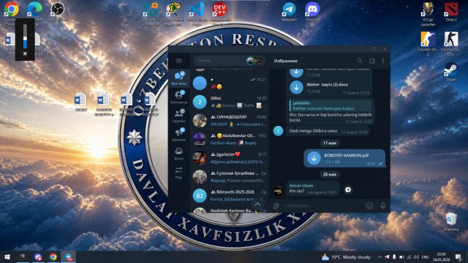This screenshot has height=263, width=468.
Task: Click the Telegram icon in the taskbar
Action: tap(68, 257)
